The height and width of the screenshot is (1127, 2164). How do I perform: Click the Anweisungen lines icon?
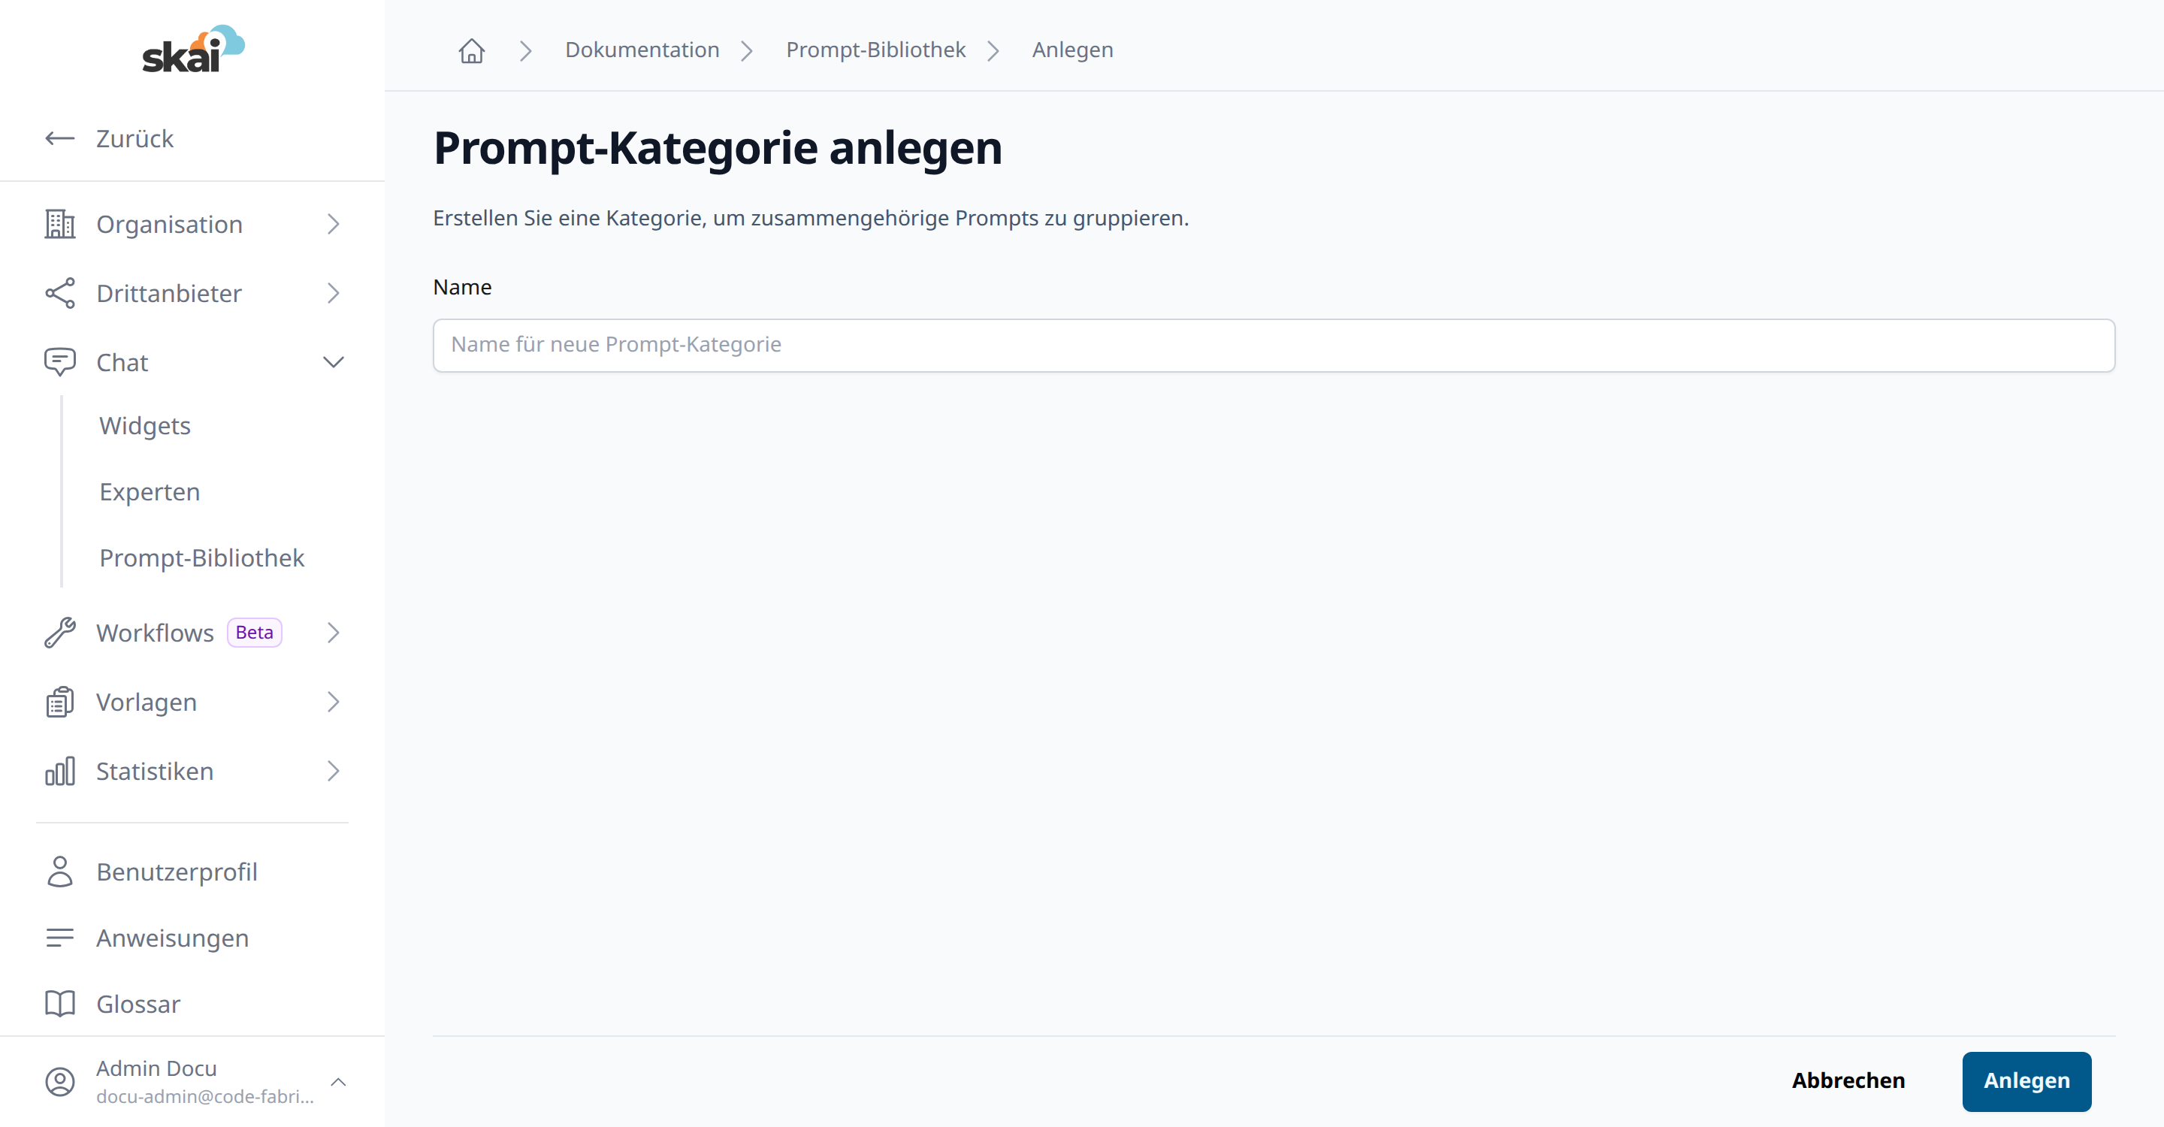(x=59, y=937)
